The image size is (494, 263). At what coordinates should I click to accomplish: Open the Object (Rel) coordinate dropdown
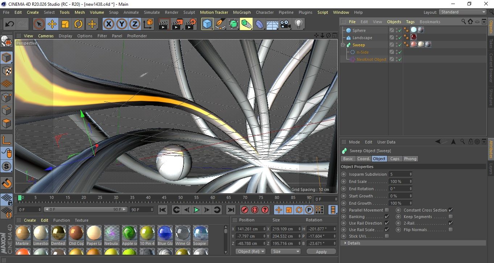250,251
